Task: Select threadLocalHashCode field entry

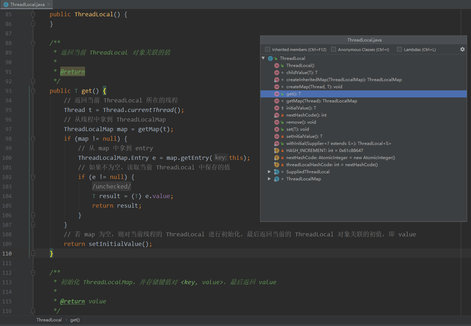Action: coord(364,165)
